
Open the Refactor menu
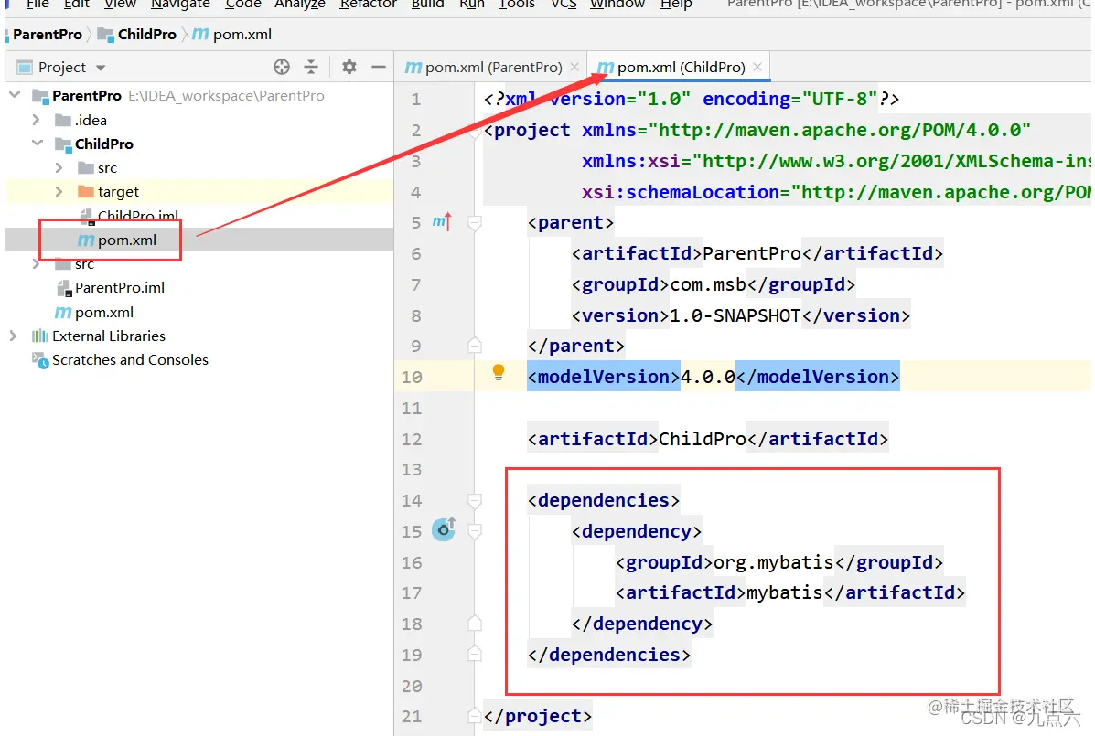pyautogui.click(x=368, y=4)
